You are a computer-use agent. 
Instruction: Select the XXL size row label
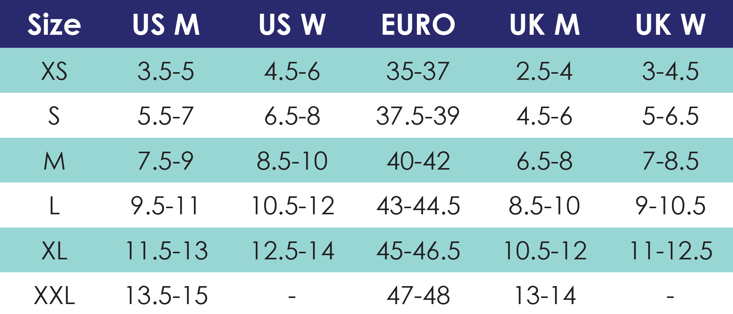point(54,296)
